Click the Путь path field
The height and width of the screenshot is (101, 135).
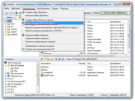tap(101, 59)
